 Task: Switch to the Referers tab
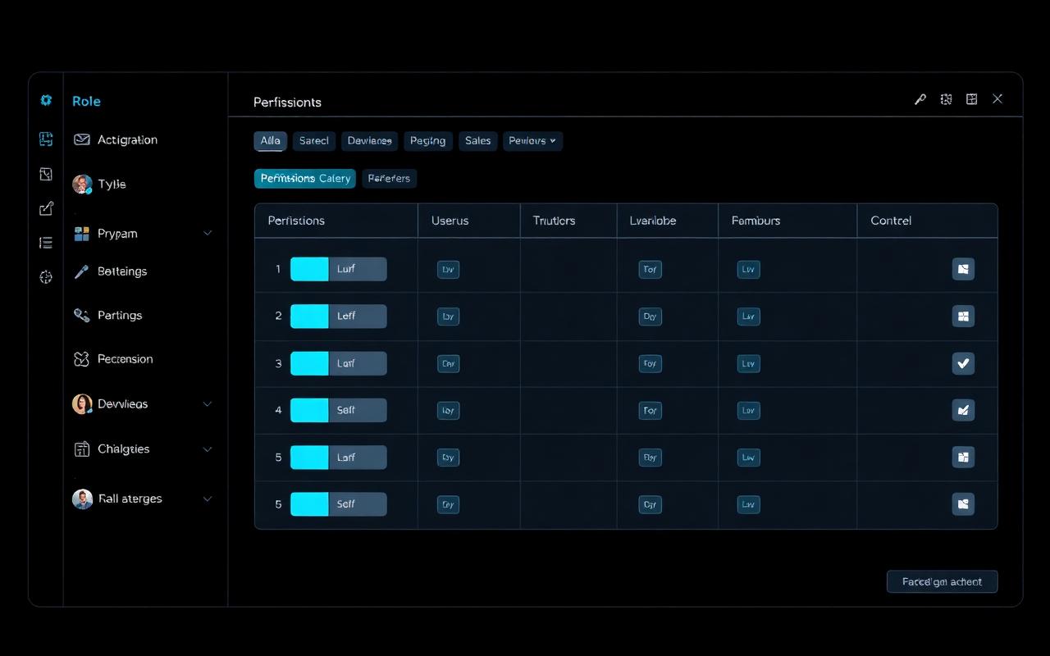pos(389,179)
